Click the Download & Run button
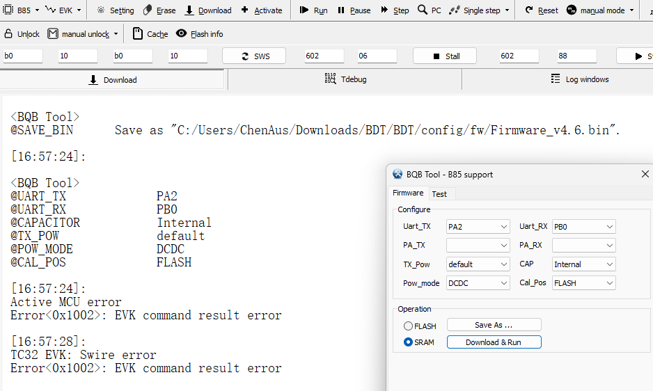Viewport: 653px width, 391px height. point(494,342)
